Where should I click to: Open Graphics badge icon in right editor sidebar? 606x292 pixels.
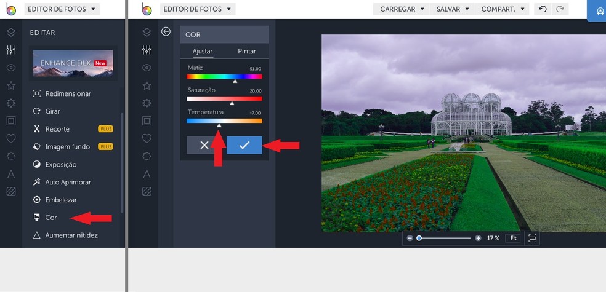[x=147, y=156]
